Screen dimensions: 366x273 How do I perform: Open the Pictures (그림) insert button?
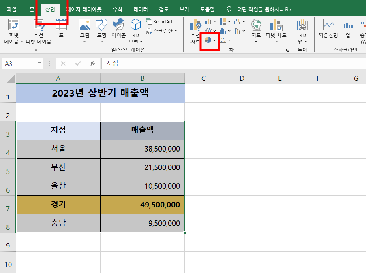coord(84,31)
